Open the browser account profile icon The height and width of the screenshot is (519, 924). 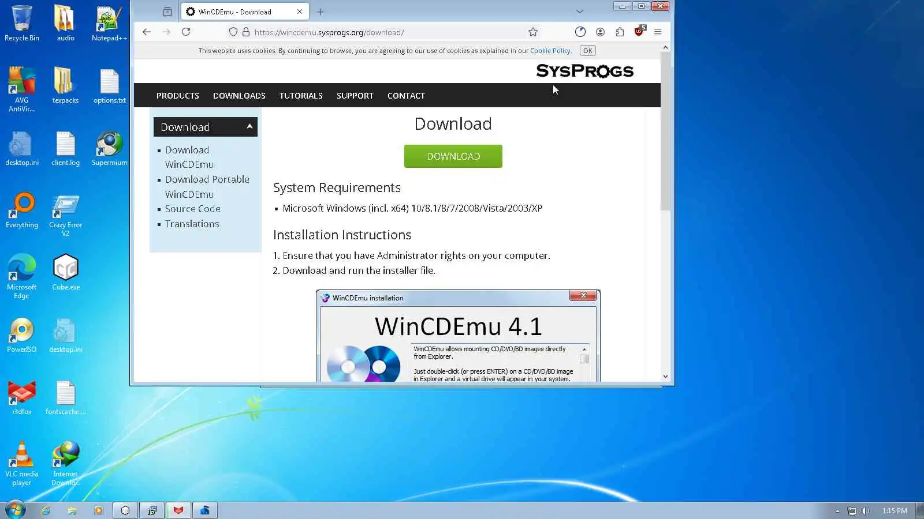tap(601, 32)
